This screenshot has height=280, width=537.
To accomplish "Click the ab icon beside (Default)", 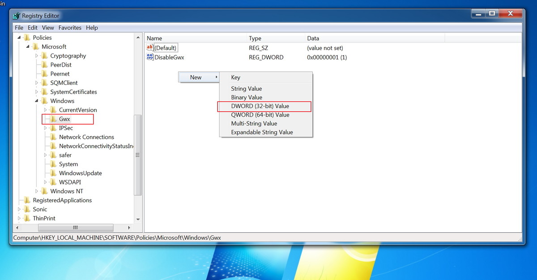I will coord(151,48).
